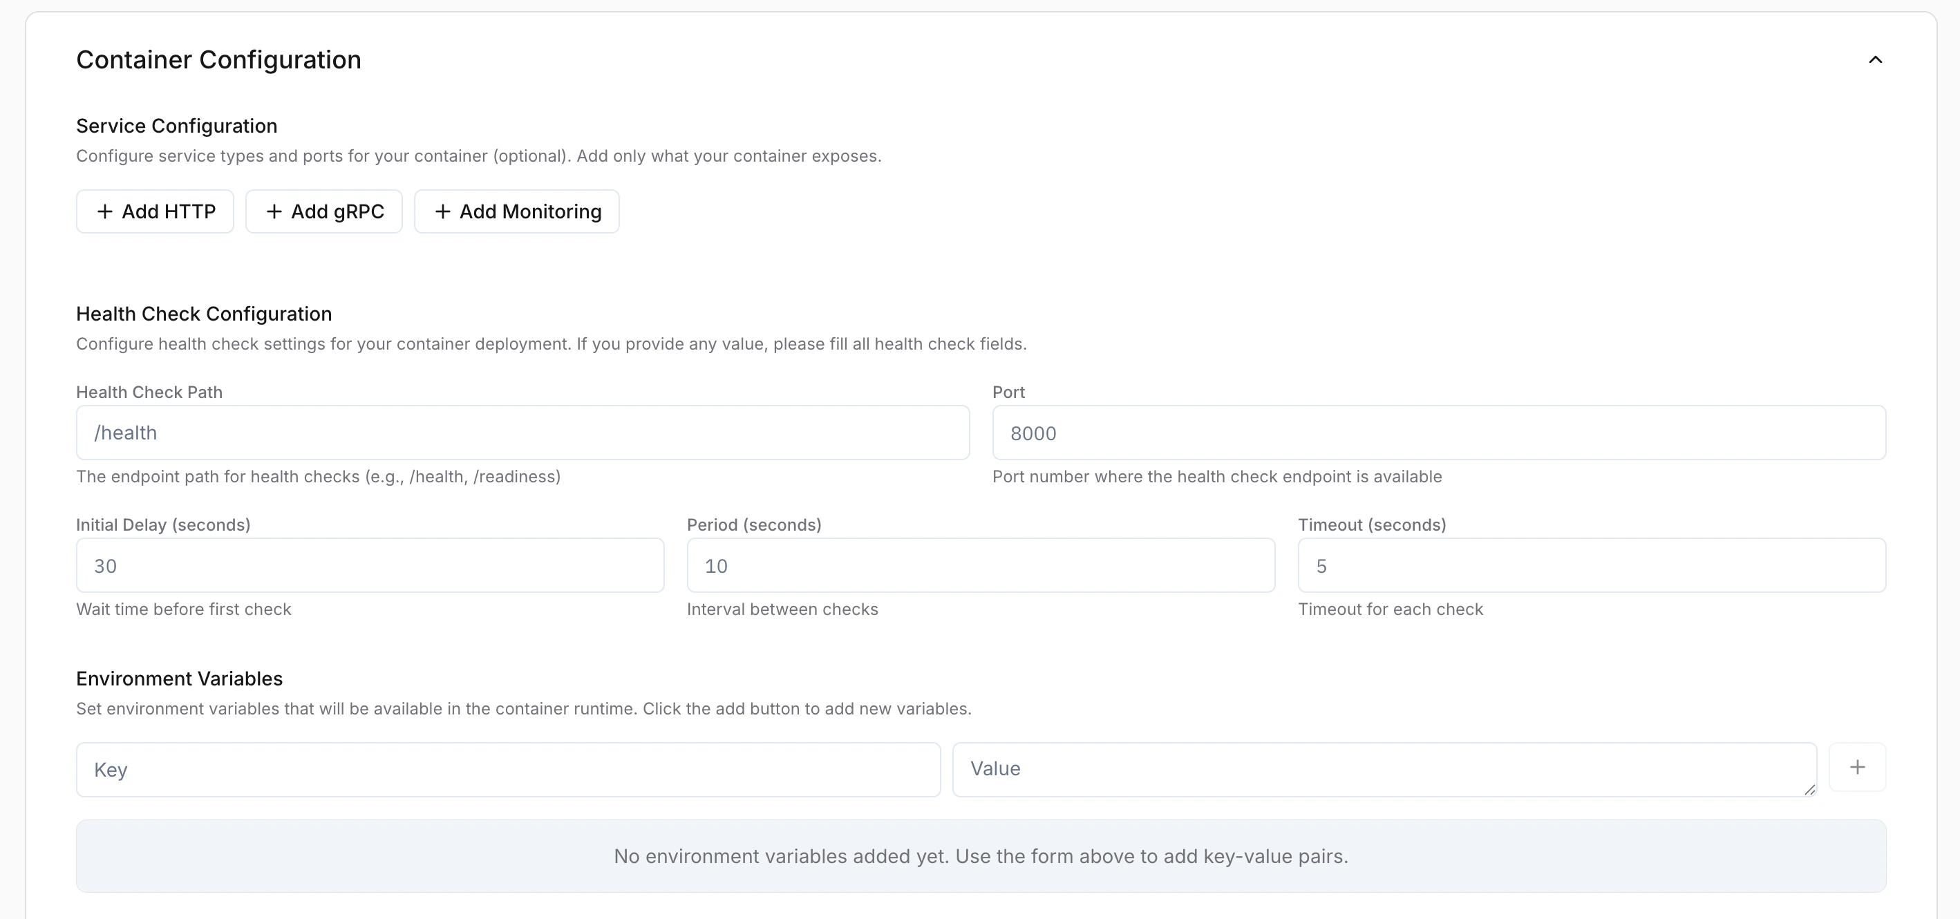Click the Add Monitoring button
1960x919 pixels.
click(x=517, y=211)
